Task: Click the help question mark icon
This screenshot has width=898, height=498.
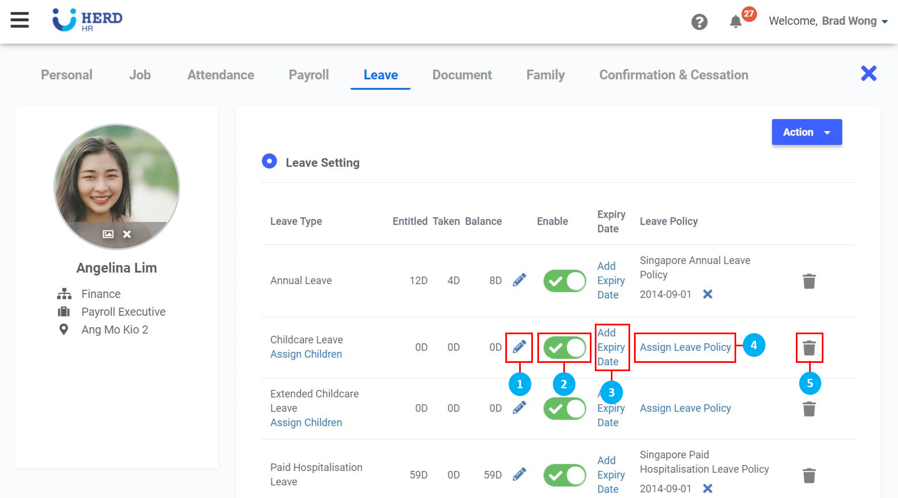Action: pyautogui.click(x=699, y=22)
